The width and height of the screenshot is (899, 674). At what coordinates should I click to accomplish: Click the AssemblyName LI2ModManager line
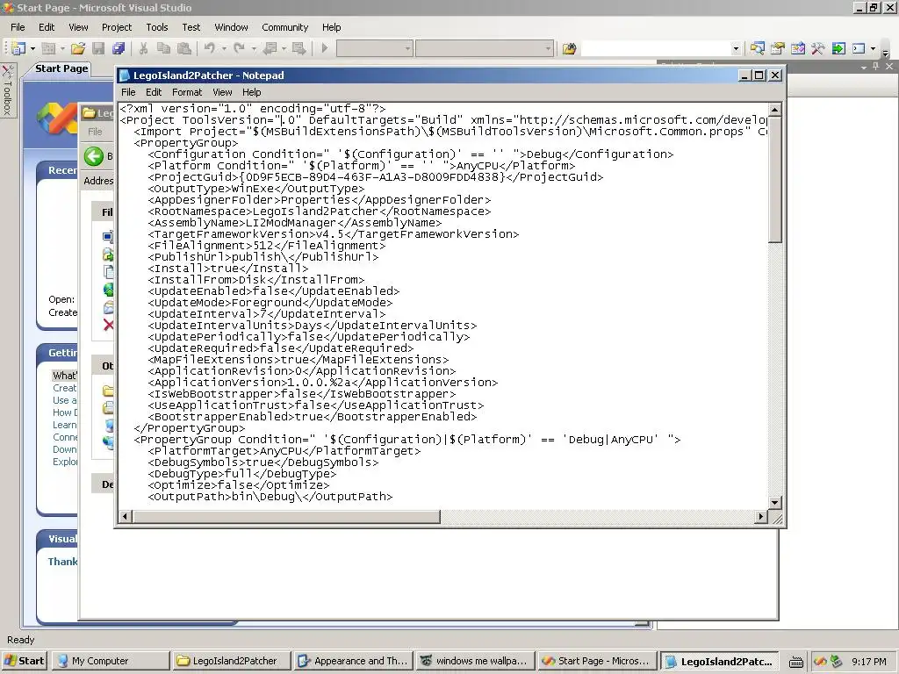point(295,223)
